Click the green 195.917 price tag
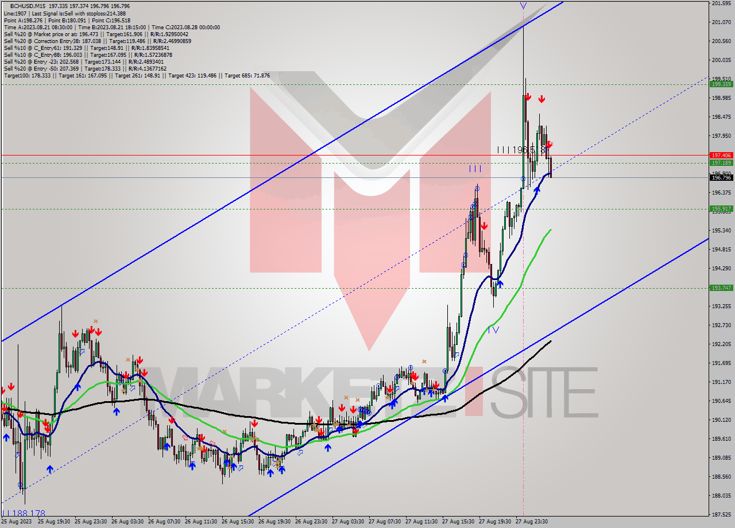The image size is (735, 528). [x=721, y=208]
